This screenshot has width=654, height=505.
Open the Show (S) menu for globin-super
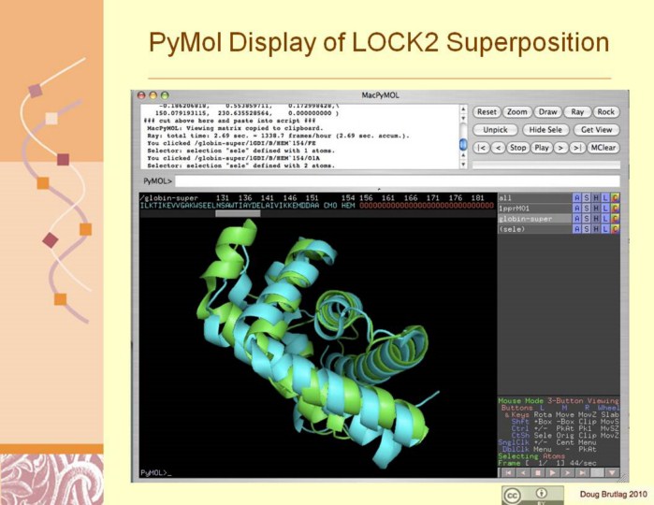(x=588, y=219)
